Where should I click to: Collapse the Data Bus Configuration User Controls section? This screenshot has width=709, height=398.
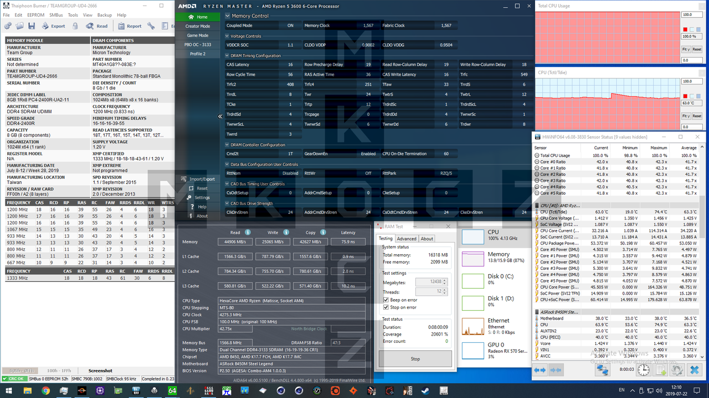point(227,165)
